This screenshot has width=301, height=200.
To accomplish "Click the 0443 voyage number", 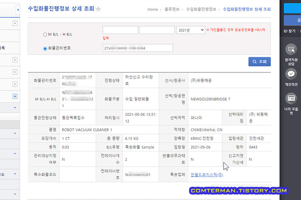I will click(x=253, y=147).
